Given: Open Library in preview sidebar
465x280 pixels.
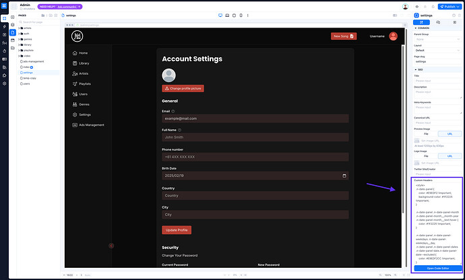Looking at the screenshot, I should 81,63.
